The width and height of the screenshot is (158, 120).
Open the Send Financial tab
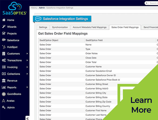[150, 27]
